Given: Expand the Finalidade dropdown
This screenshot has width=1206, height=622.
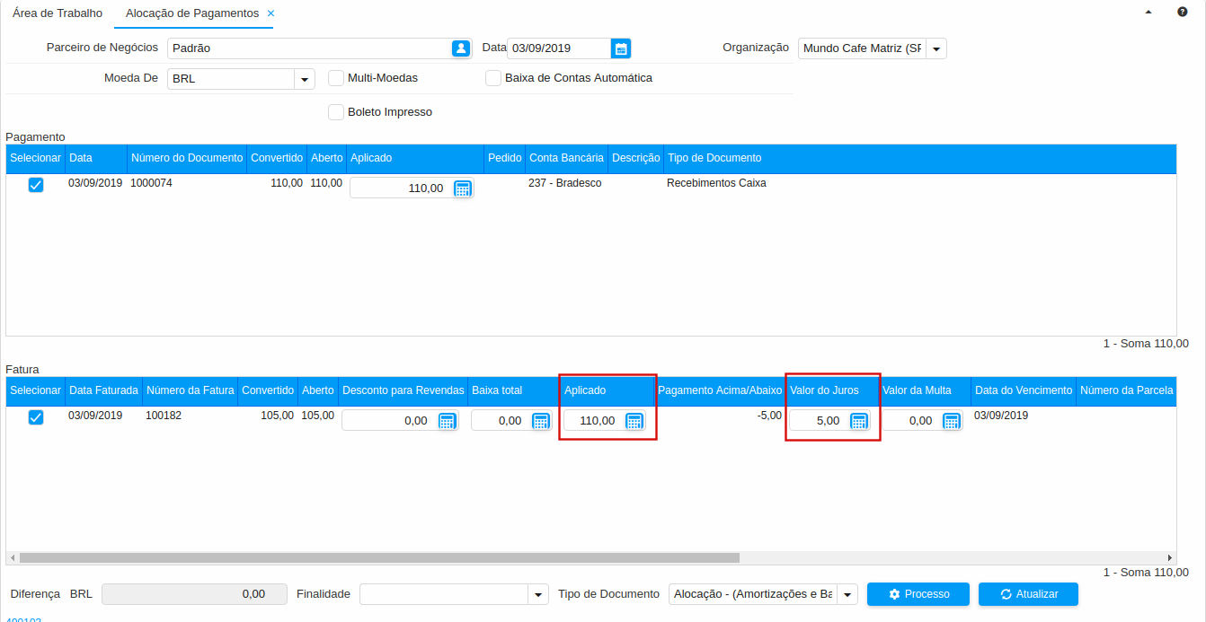Looking at the screenshot, I should 537,594.
